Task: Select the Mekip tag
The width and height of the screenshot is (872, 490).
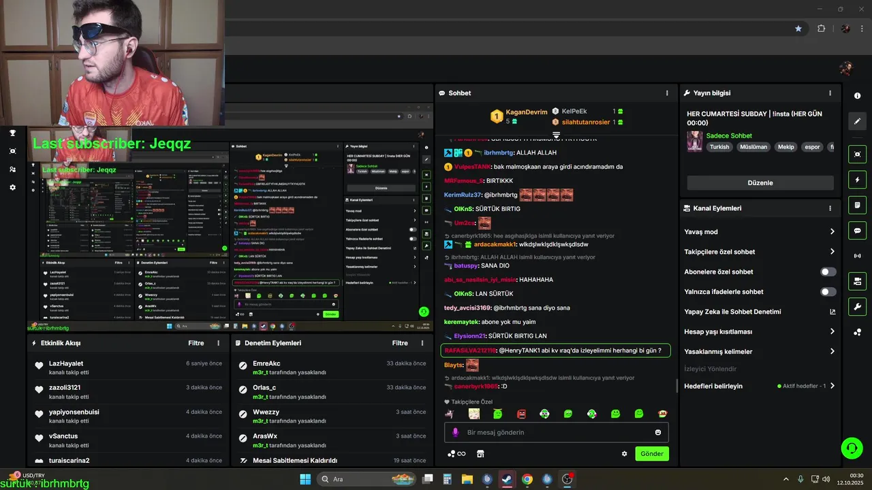Action: [786, 147]
